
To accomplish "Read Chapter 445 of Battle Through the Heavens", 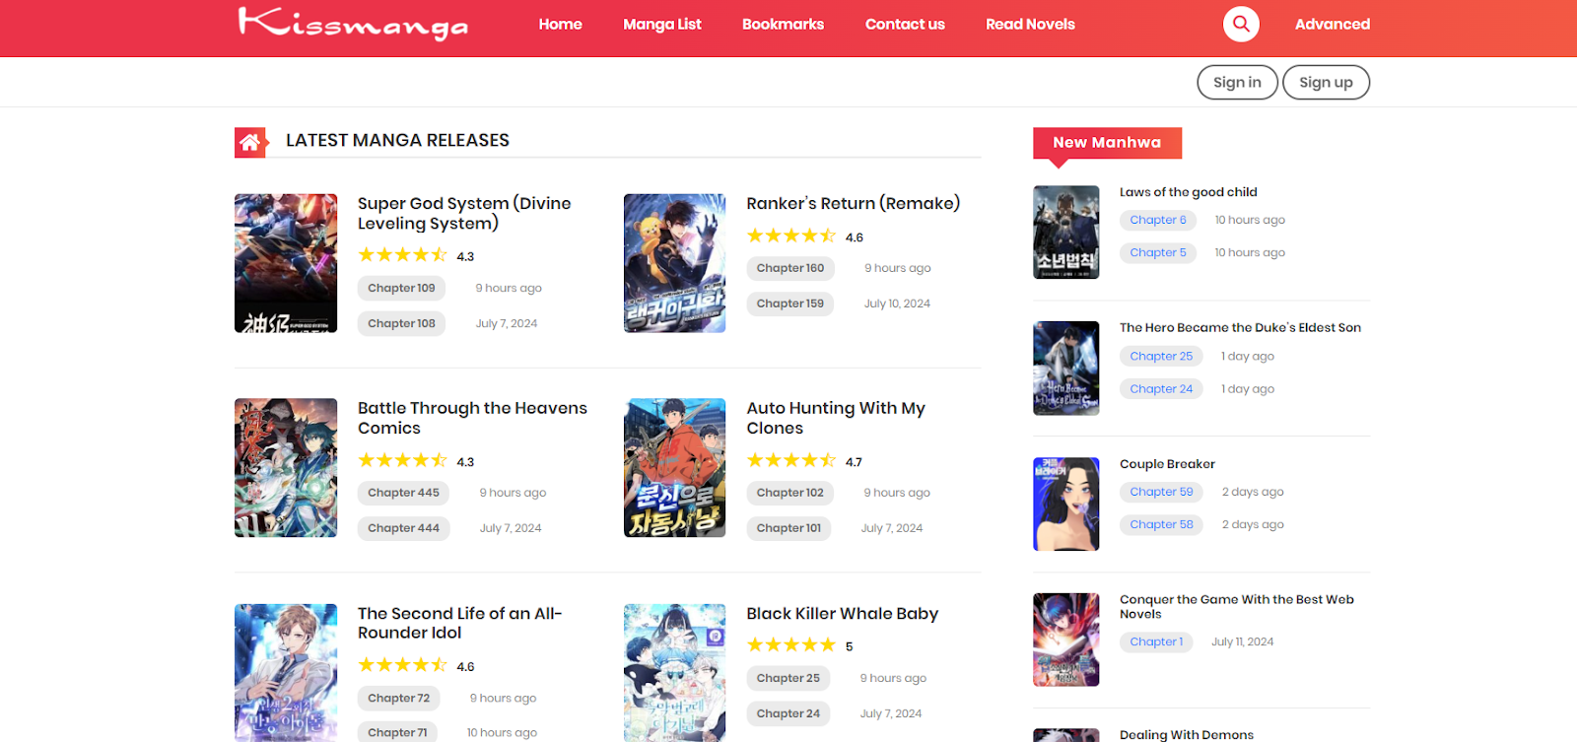I will (403, 493).
